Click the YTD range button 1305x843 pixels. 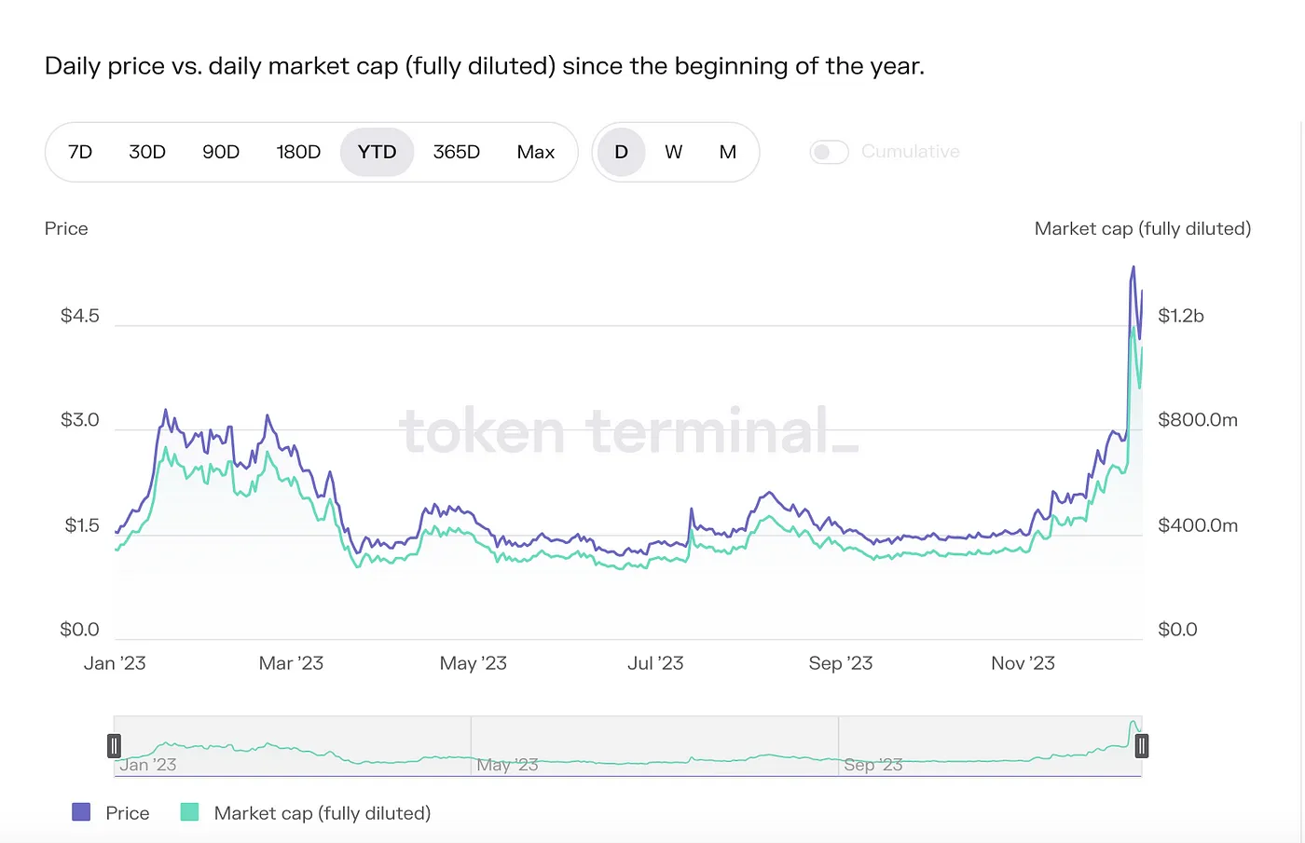[x=377, y=152]
